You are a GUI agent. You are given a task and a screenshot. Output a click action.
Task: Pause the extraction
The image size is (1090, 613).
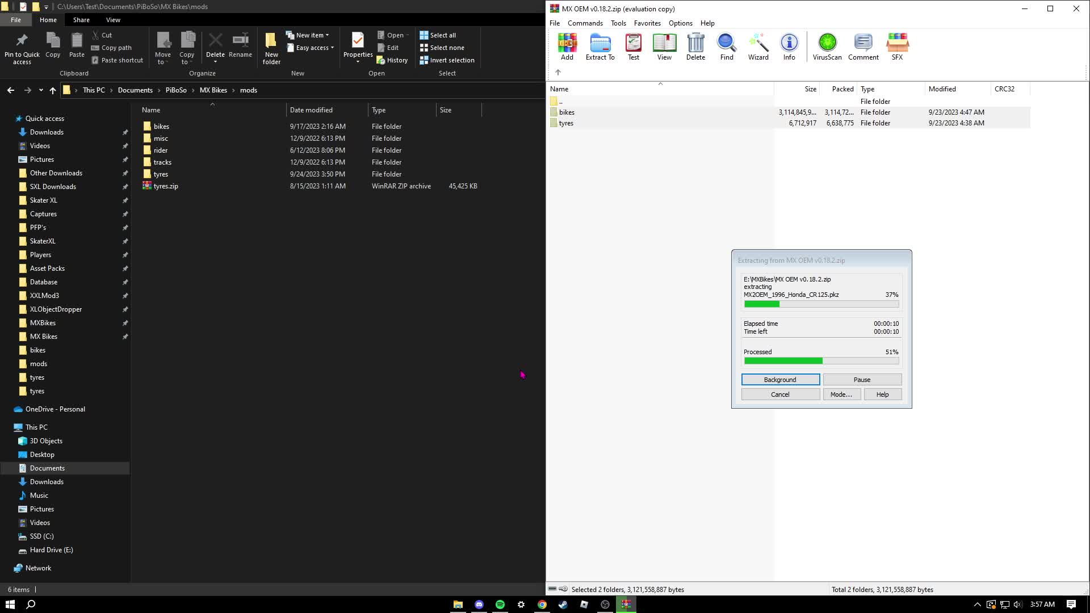(862, 380)
